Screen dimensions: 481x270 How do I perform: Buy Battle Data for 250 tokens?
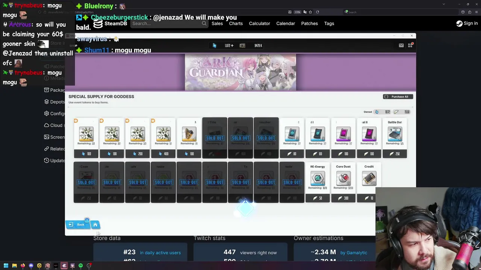(395, 154)
